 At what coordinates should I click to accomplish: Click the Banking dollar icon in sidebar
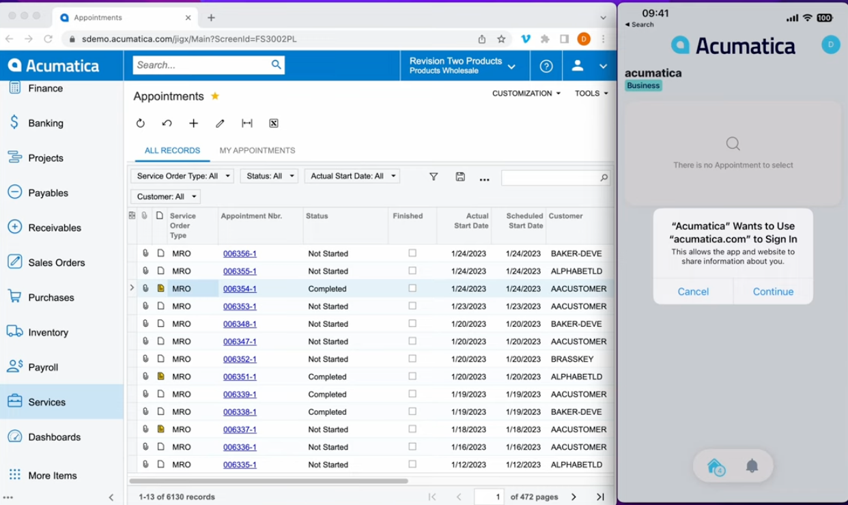pyautogui.click(x=14, y=123)
